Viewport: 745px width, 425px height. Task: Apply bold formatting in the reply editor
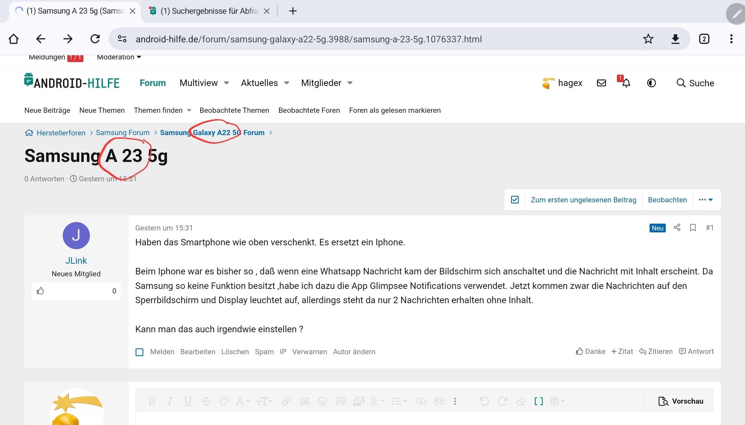tap(152, 401)
